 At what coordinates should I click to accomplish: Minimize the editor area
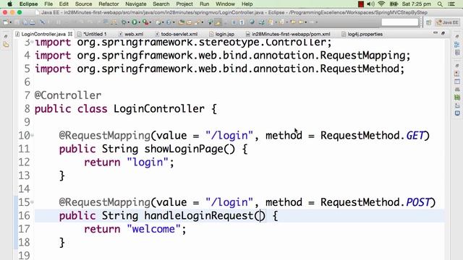pos(436,33)
